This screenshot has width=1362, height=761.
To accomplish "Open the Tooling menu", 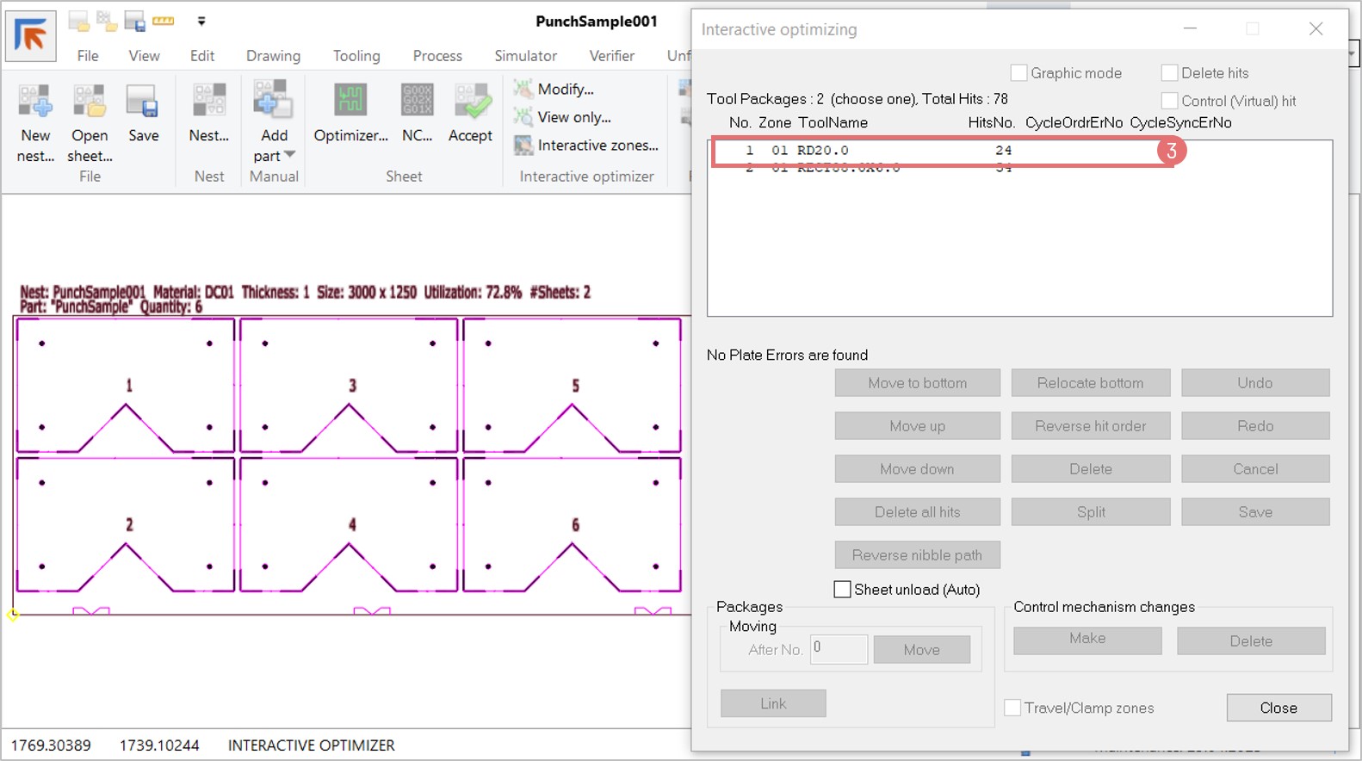I will tap(356, 56).
